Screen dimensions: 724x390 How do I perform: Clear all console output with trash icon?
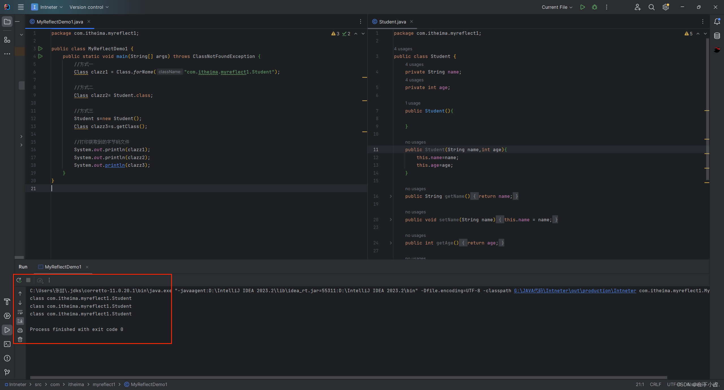[20, 339]
